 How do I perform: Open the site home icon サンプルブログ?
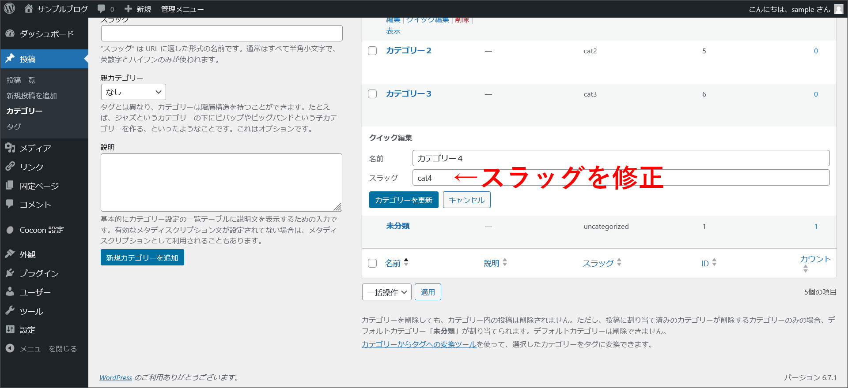click(29, 9)
